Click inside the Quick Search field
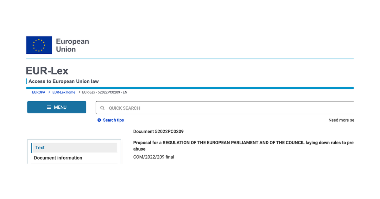 [x=225, y=108]
